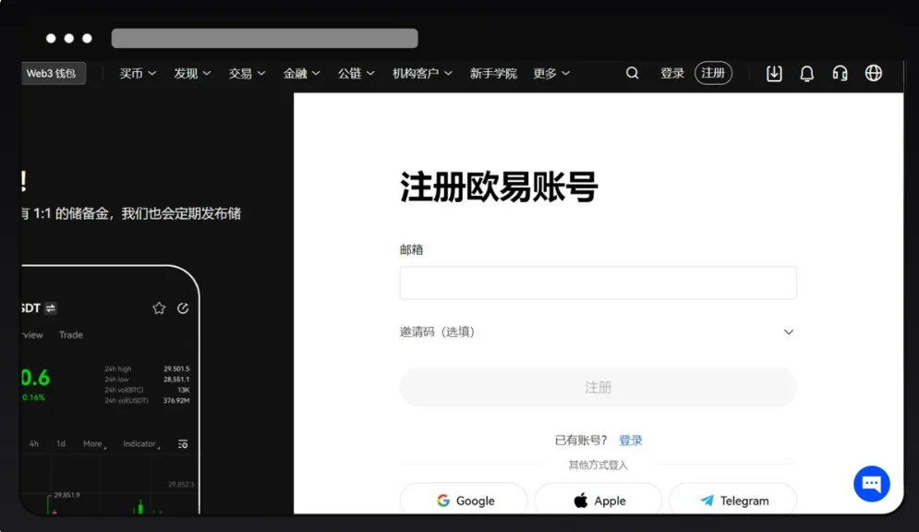Click chart settings icon beside Indicator
The height and width of the screenshot is (532, 919).
[183, 444]
